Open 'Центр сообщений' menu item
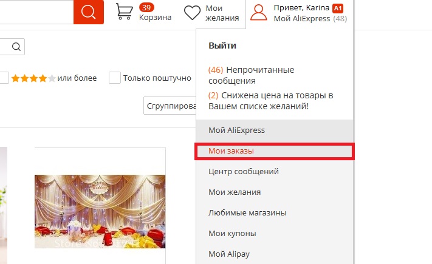This screenshot has width=432, height=264. coord(243,172)
